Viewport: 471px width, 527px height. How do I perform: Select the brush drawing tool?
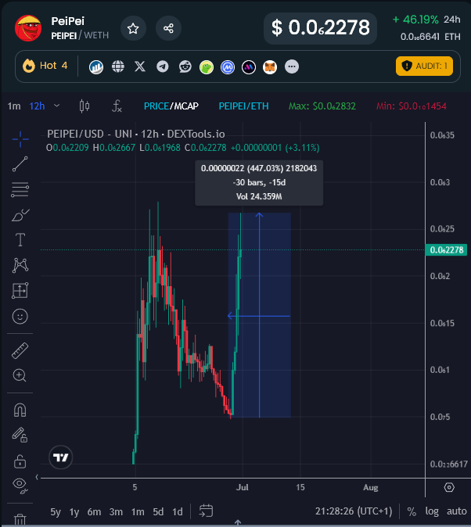click(20, 215)
